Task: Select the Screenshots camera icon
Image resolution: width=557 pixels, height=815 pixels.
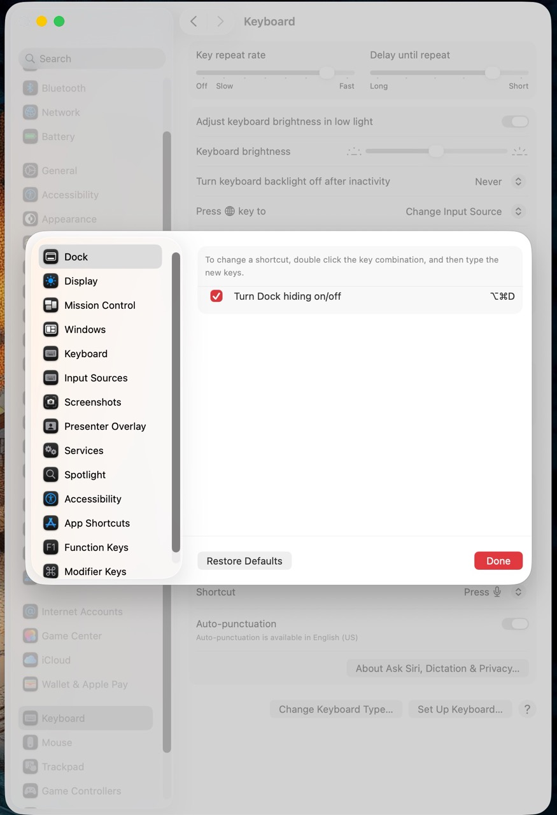Action: 51,402
